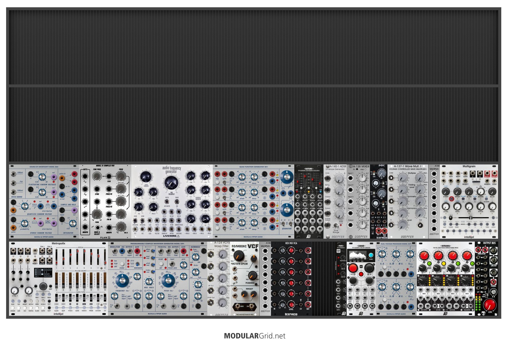Open the MODULARGrid.net link
The width and height of the screenshot is (510, 342).
(x=255, y=336)
